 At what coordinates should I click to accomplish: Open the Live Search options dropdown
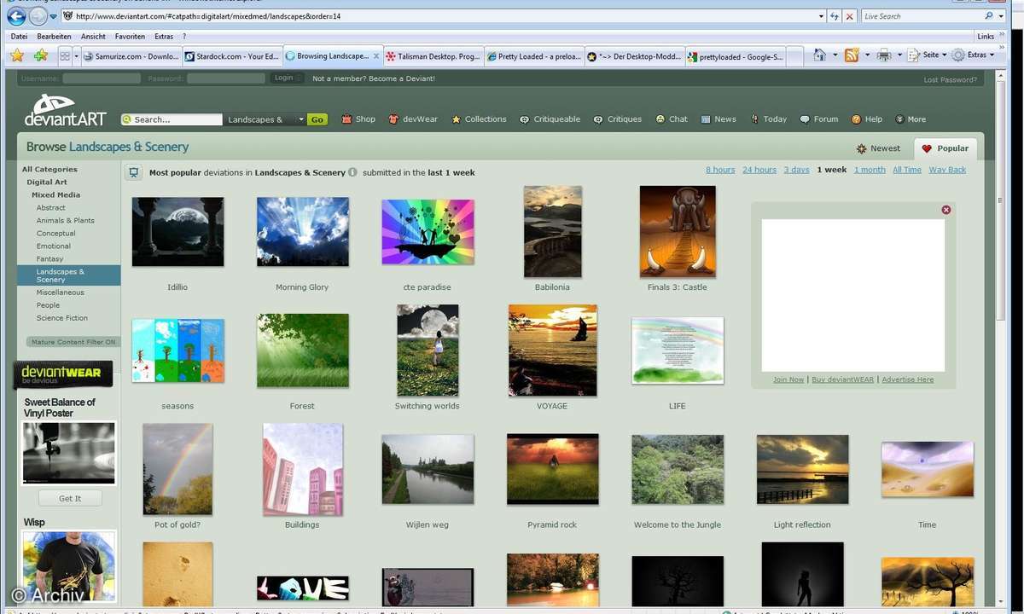click(1001, 16)
